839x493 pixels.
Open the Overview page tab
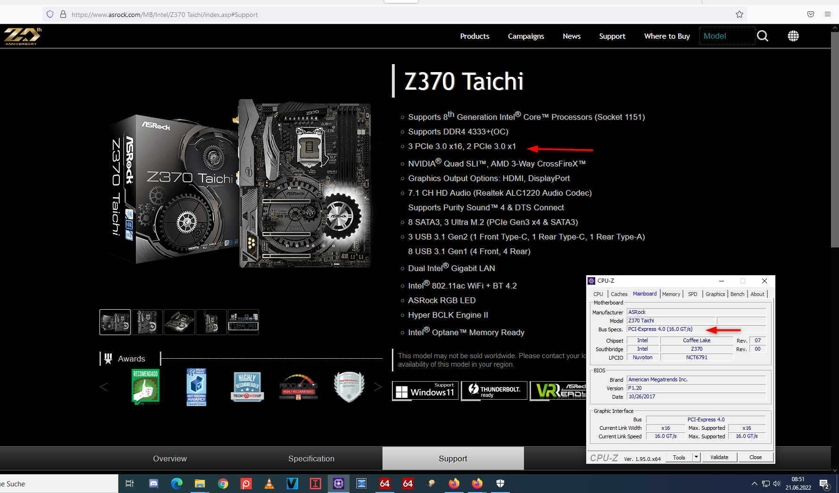170,459
